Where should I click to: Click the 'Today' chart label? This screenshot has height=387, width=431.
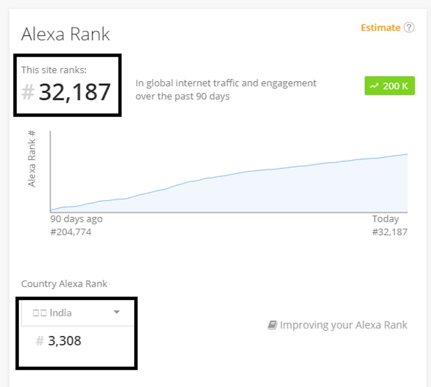(x=385, y=219)
